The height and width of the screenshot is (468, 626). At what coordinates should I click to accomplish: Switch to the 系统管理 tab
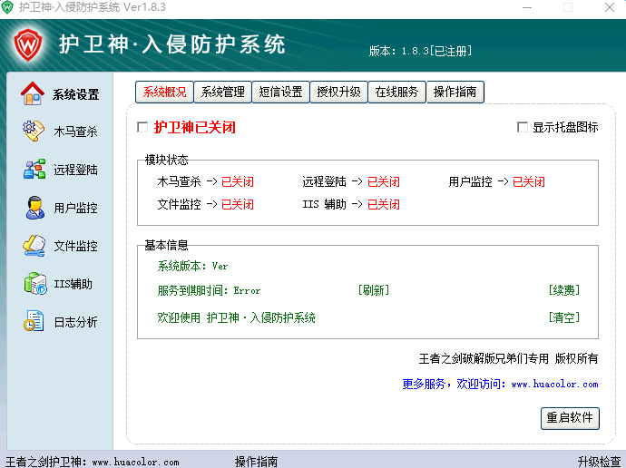(x=222, y=93)
